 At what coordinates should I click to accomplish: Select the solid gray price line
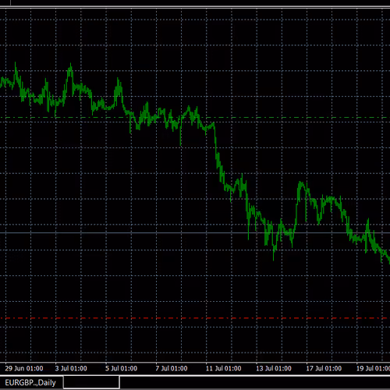point(195,233)
